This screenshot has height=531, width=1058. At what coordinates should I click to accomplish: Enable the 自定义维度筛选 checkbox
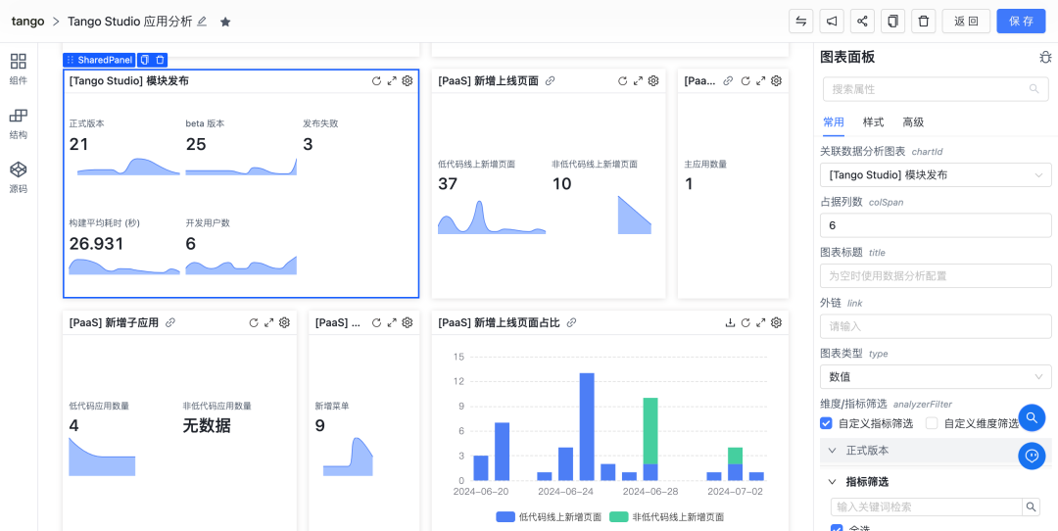point(931,423)
